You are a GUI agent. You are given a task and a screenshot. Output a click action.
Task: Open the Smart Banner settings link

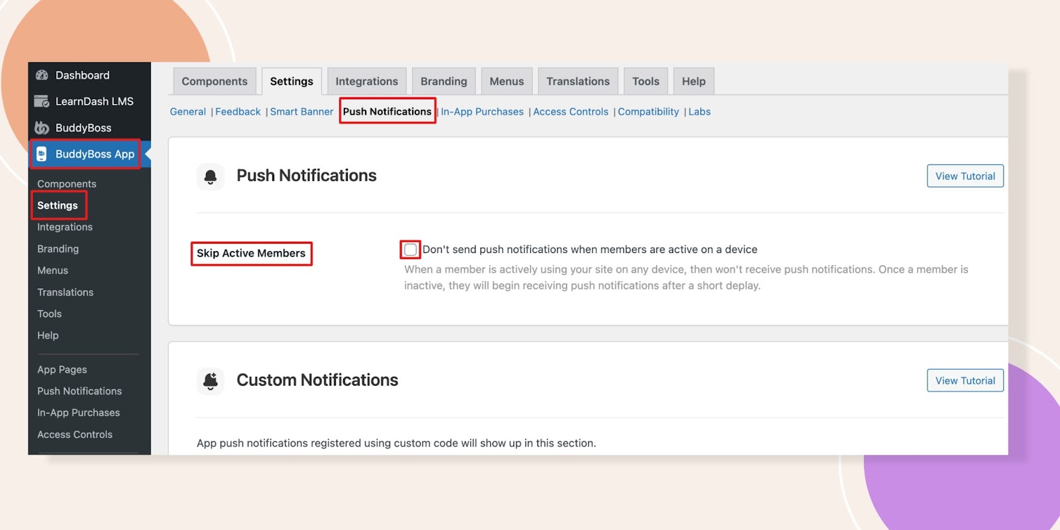[x=301, y=112]
